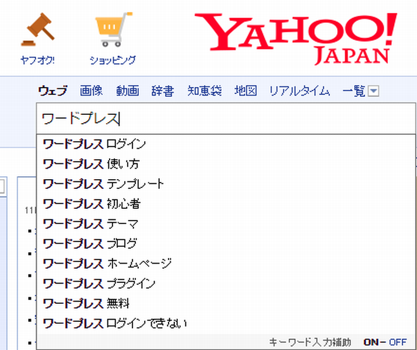Image resolution: width=417 pixels, height=350 pixels.
Task: Switch to the リアルタイム search tab
Action: pos(300,91)
